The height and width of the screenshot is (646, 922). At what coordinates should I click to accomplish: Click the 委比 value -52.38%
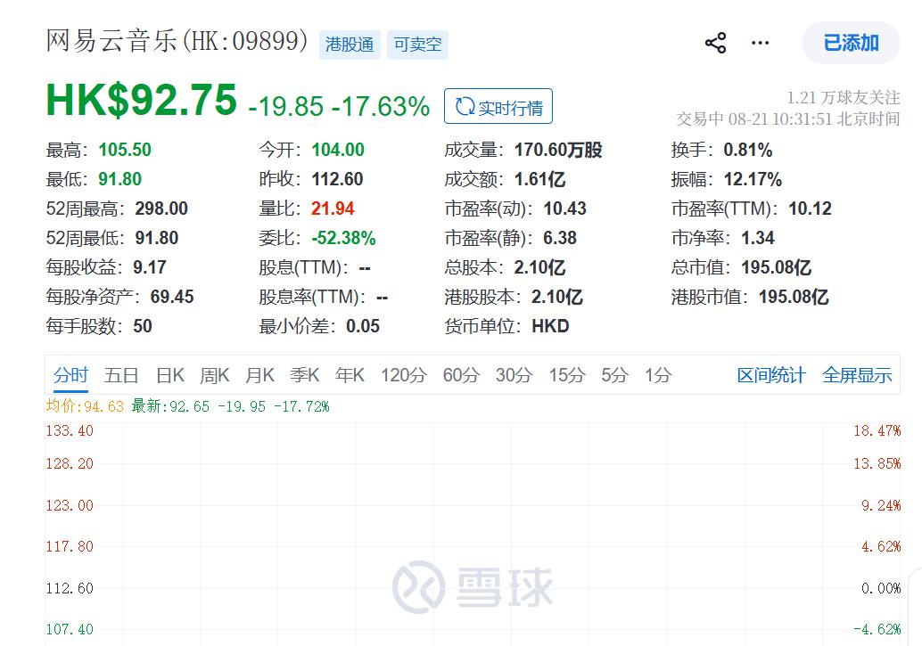tap(343, 238)
